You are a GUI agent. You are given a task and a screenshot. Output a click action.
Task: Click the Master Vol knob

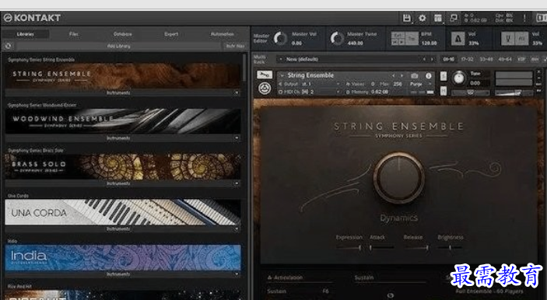tap(280, 38)
